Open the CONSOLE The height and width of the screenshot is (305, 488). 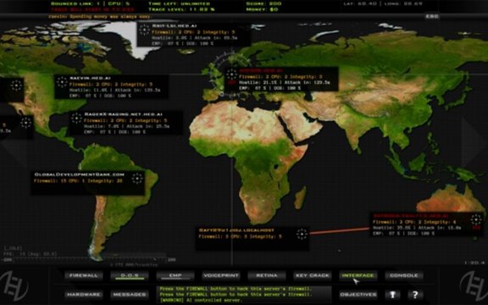pos(404,275)
